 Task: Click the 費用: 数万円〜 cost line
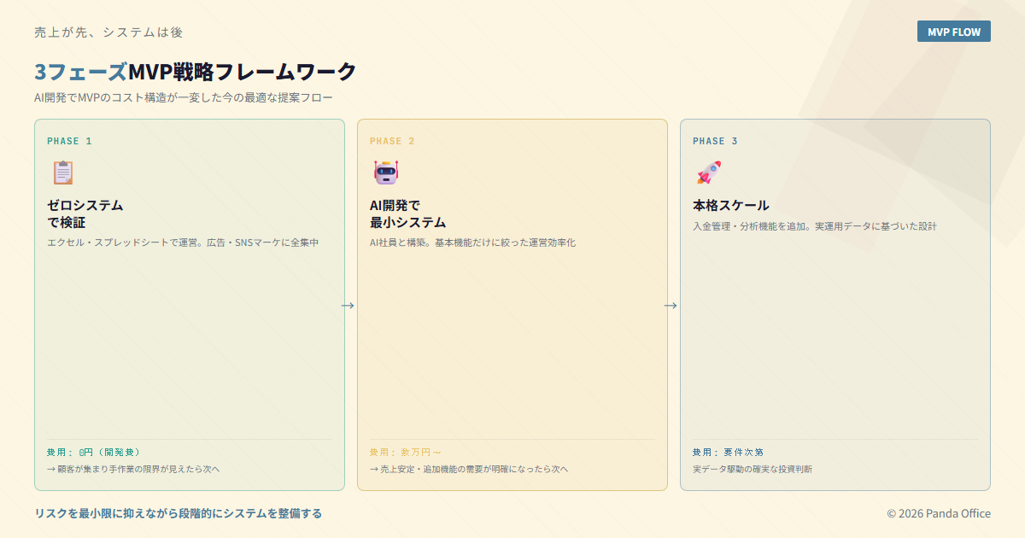(x=406, y=452)
